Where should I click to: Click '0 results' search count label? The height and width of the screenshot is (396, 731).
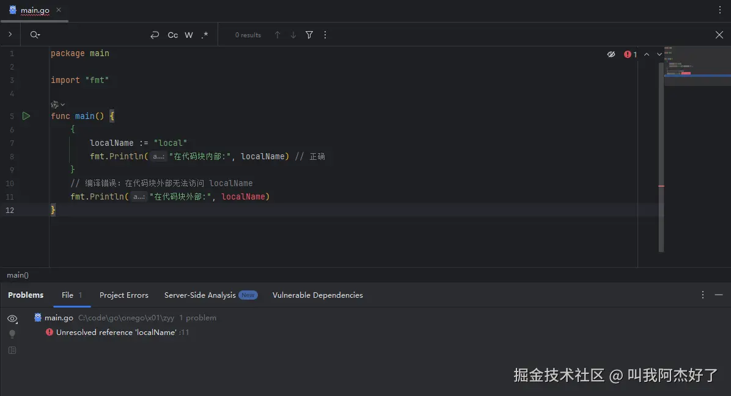point(248,35)
